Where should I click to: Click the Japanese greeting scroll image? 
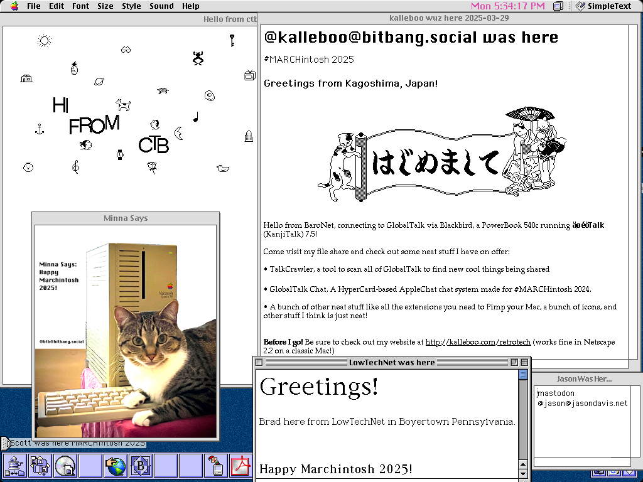pyautogui.click(x=441, y=154)
